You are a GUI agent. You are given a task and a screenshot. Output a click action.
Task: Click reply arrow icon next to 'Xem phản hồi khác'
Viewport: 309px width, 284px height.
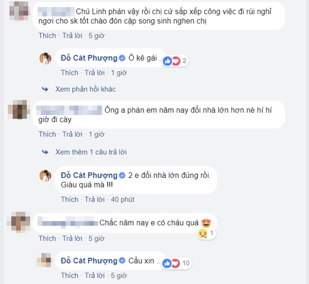(x=45, y=89)
